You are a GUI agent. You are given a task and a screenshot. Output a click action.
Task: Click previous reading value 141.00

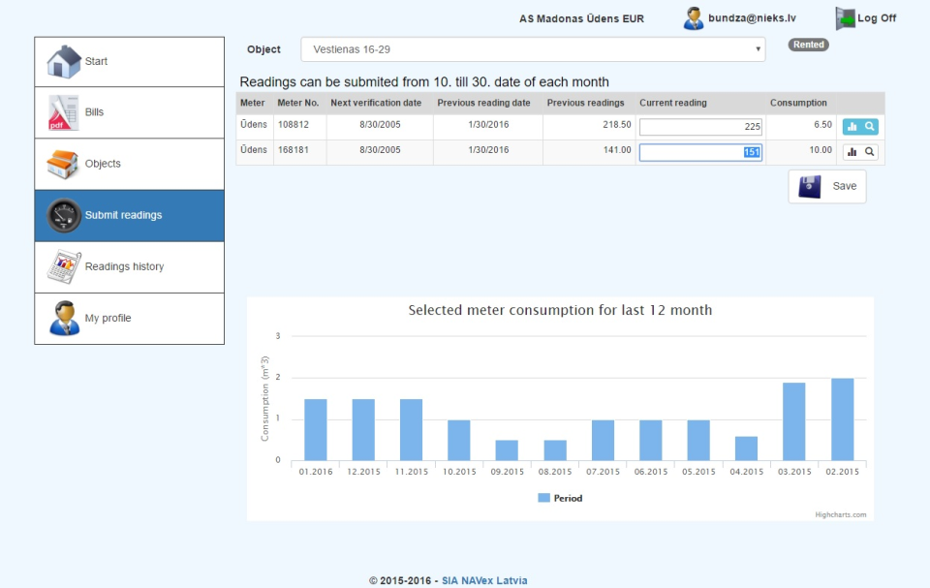pyautogui.click(x=617, y=150)
